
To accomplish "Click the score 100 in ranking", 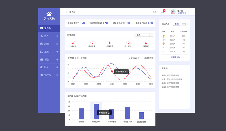I will 184,36.
